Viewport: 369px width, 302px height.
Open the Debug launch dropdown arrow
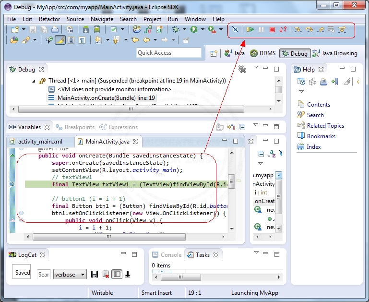click(x=184, y=29)
